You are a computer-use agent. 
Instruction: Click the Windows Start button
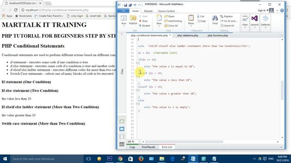click(5, 159)
